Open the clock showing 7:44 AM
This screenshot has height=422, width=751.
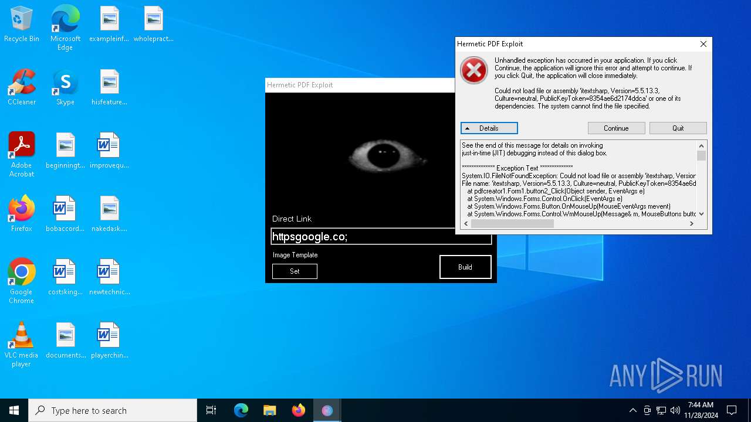[x=701, y=410]
